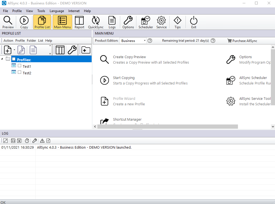
Task: Open the Internet menu
Action: 74,11
